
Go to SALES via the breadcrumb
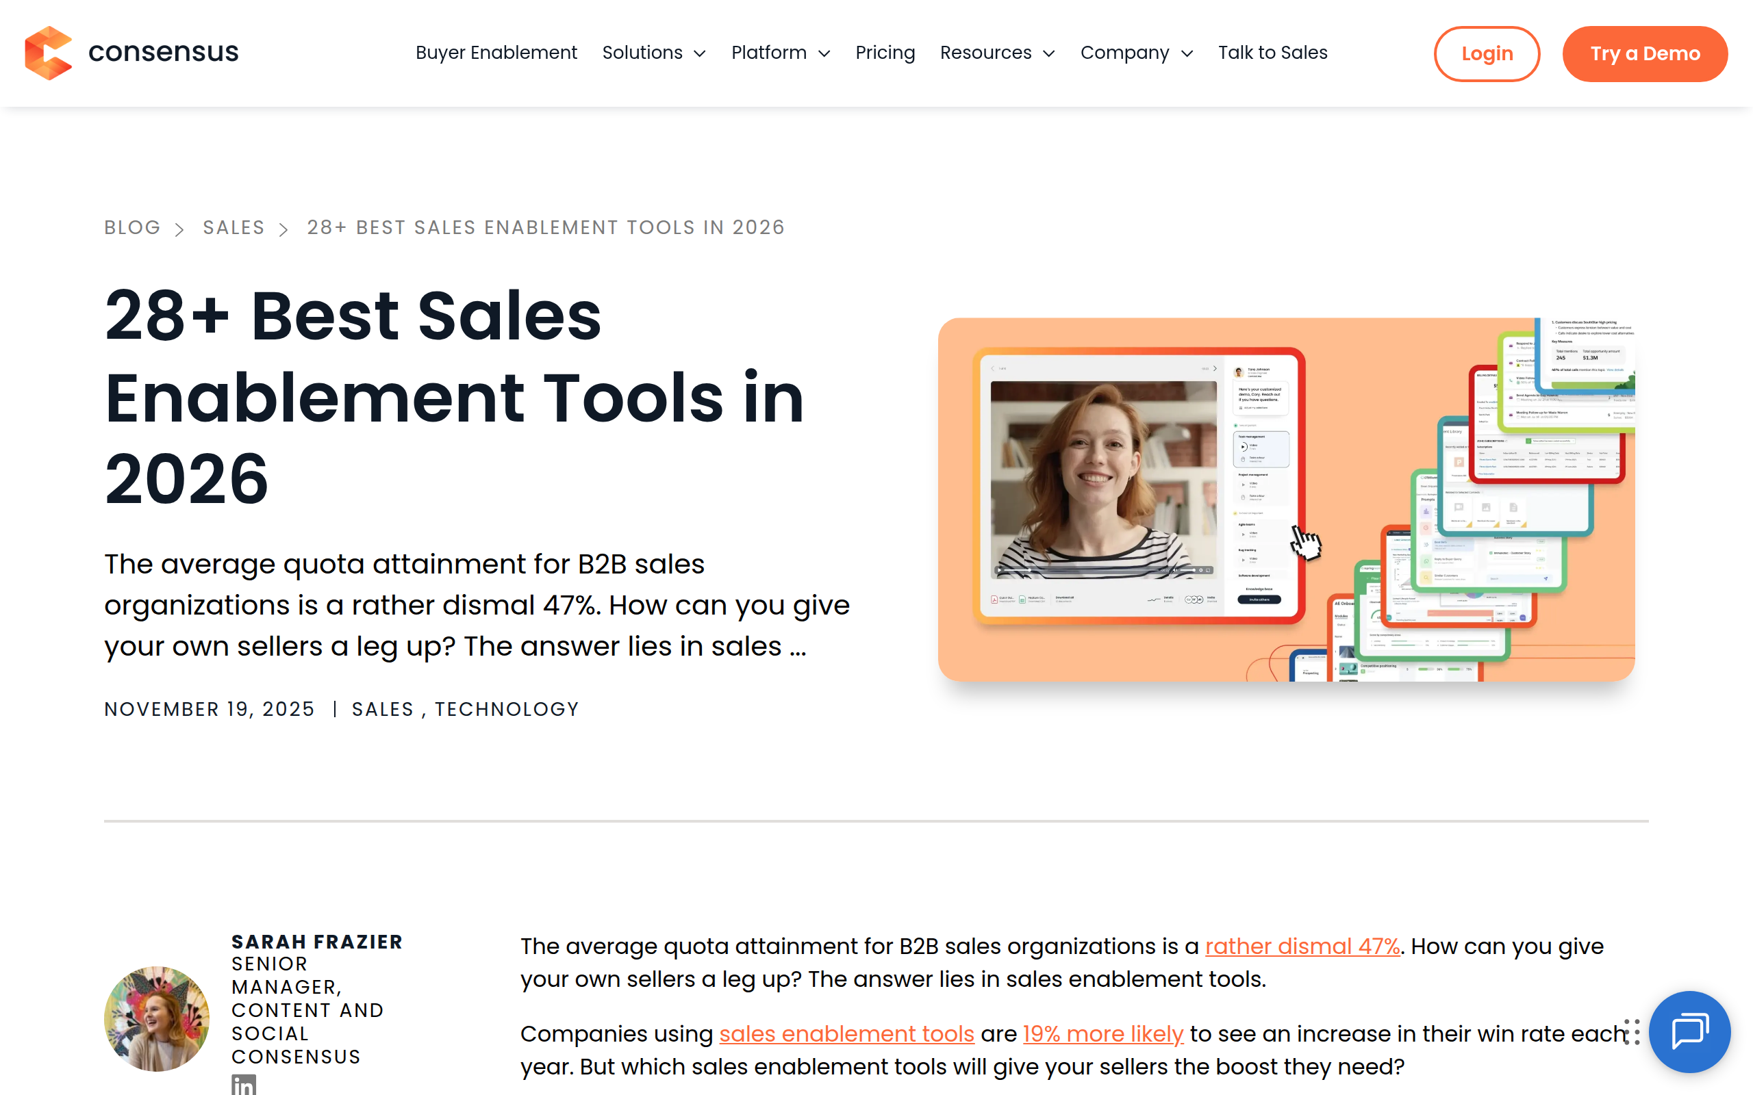(x=234, y=227)
